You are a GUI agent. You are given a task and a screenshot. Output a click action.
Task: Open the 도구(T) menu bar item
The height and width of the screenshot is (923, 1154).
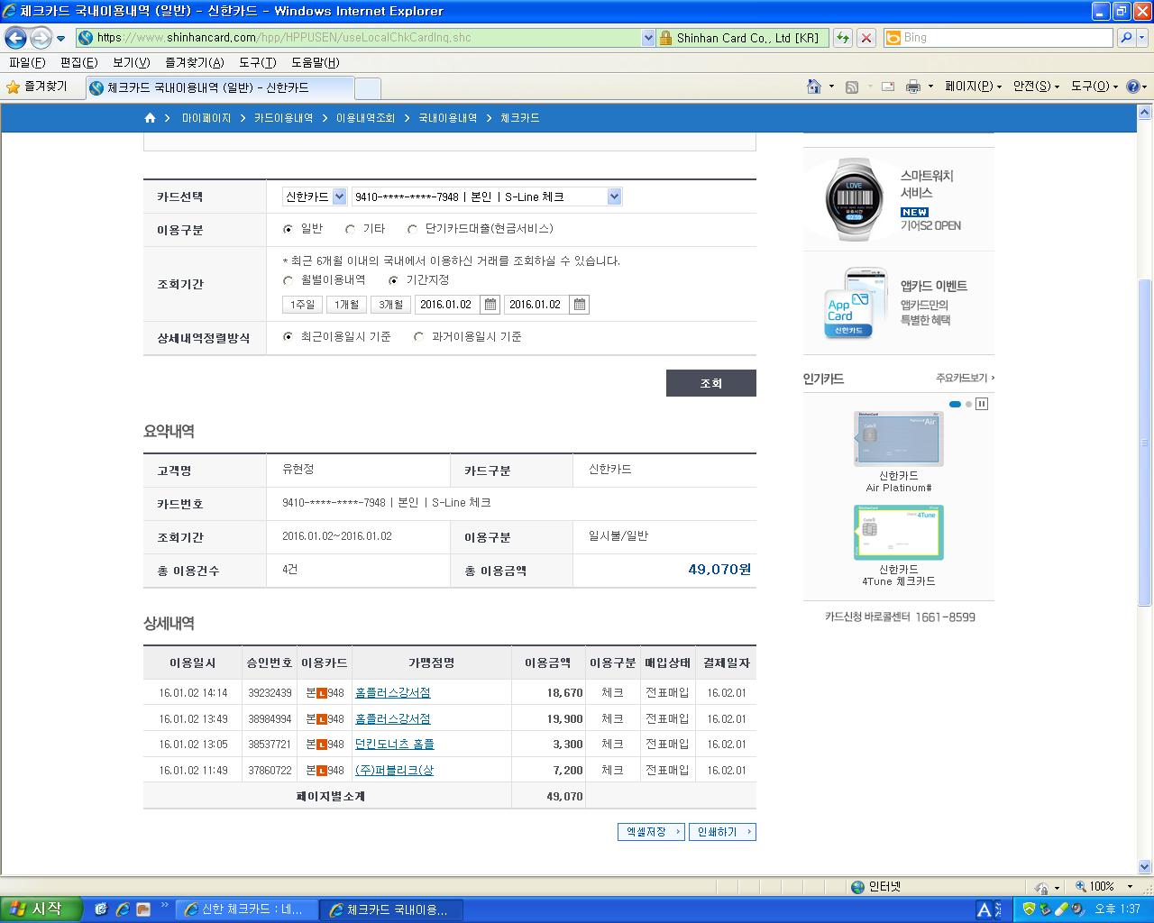click(257, 62)
